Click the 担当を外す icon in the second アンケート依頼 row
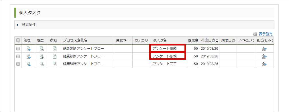Viewport: 289px width, 112px height. coord(264,56)
